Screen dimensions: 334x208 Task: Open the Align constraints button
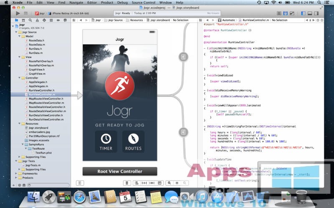coord(137,183)
